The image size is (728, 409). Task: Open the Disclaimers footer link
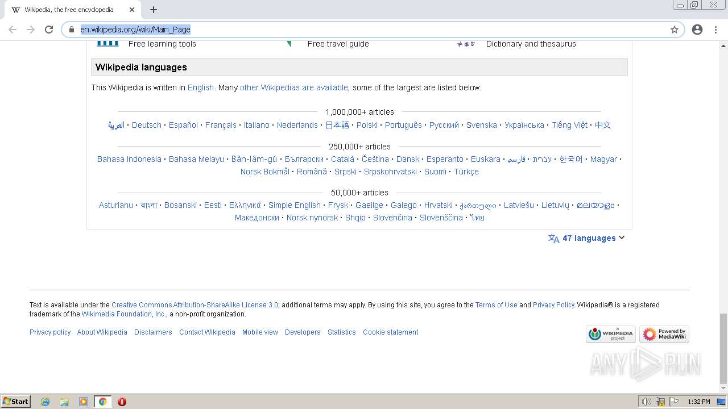click(153, 332)
